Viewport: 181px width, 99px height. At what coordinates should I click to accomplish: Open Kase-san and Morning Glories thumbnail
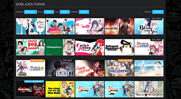pos(149,89)
